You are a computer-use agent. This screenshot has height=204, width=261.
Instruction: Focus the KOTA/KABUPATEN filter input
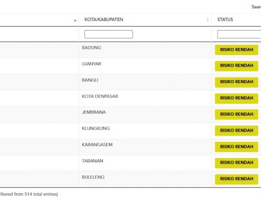pos(108,34)
